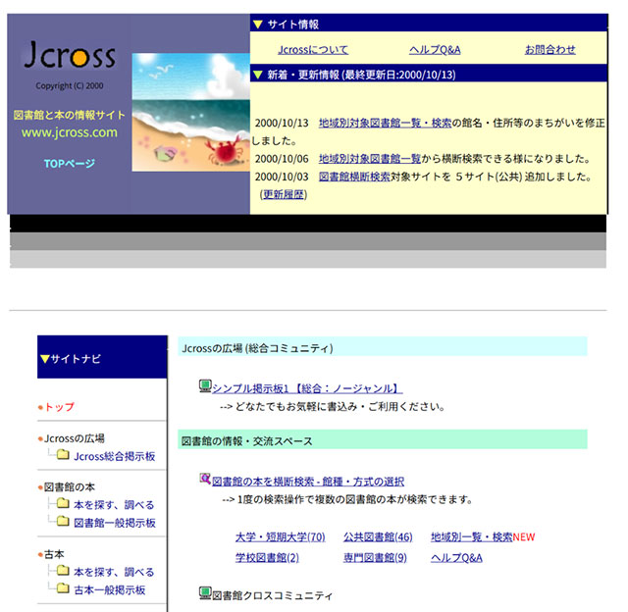628x612 pixels.
Task: Click the yellow triangle beside サイト情報
Action: pyautogui.click(x=257, y=24)
